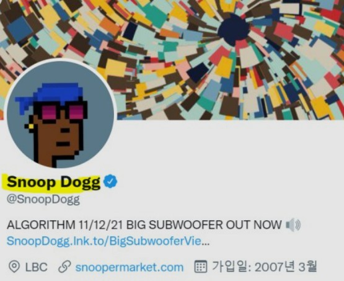Select the @SnoopDogg handle
Image resolution: width=344 pixels, height=281 pixels.
tap(43, 200)
